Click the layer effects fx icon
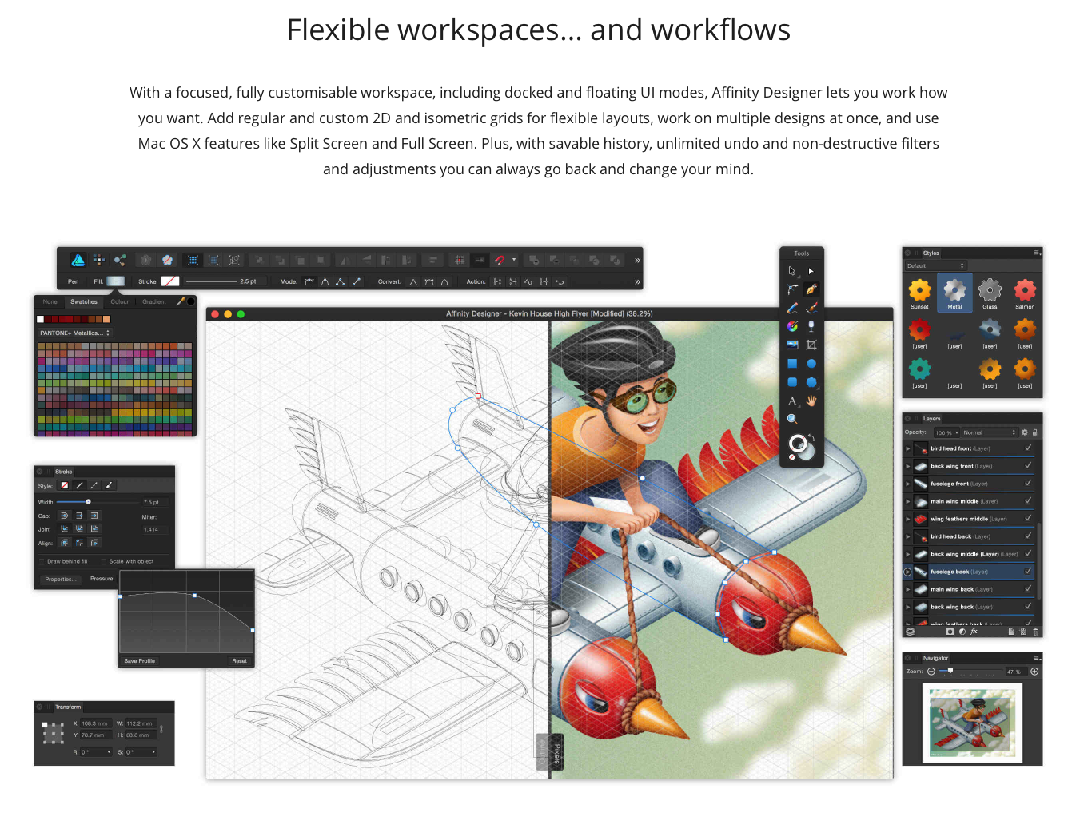1080x813 pixels. (x=974, y=632)
